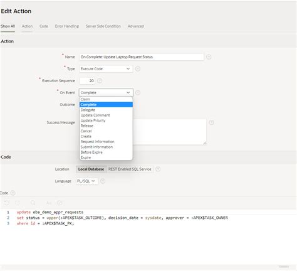
Task: Click the Execution Sequence field showing 20
Action: tap(87, 81)
